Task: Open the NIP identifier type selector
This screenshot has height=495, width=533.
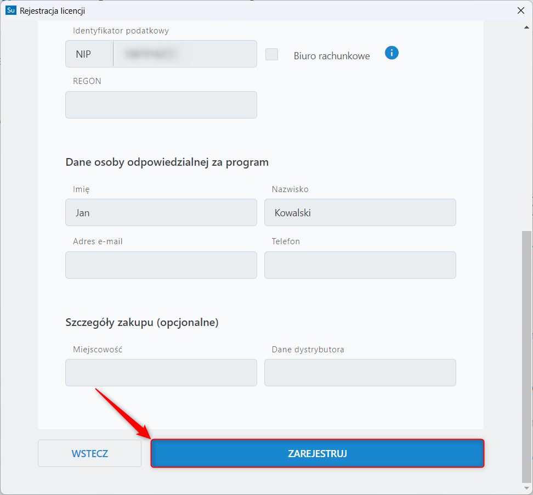Action: (x=89, y=54)
